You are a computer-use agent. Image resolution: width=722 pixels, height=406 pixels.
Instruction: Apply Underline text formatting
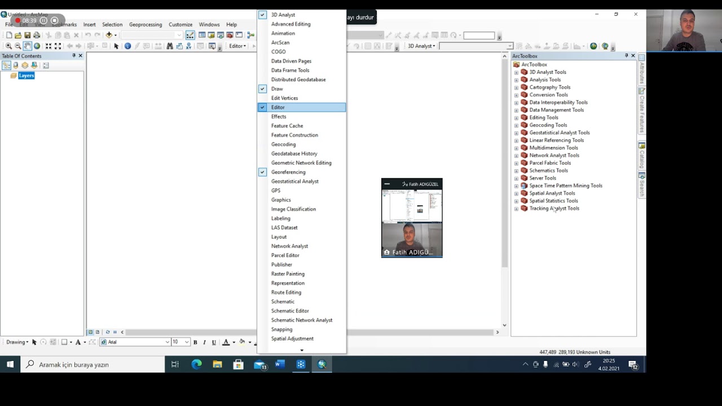tap(214, 342)
